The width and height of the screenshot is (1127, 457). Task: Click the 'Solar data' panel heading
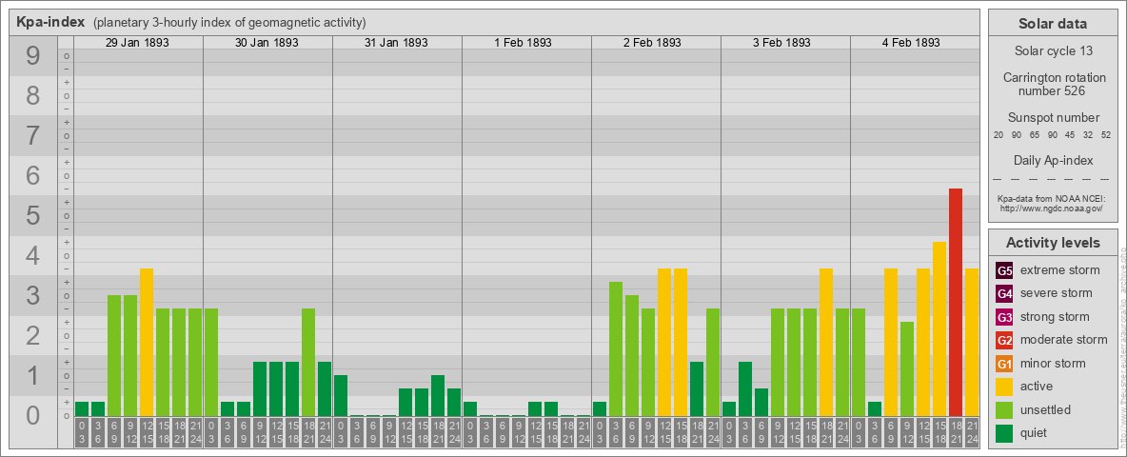(x=1052, y=24)
